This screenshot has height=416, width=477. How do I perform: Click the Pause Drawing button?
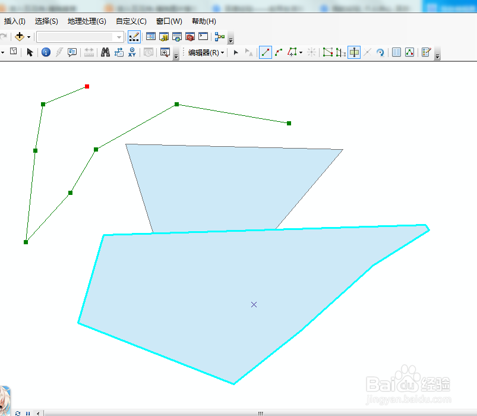click(28, 413)
